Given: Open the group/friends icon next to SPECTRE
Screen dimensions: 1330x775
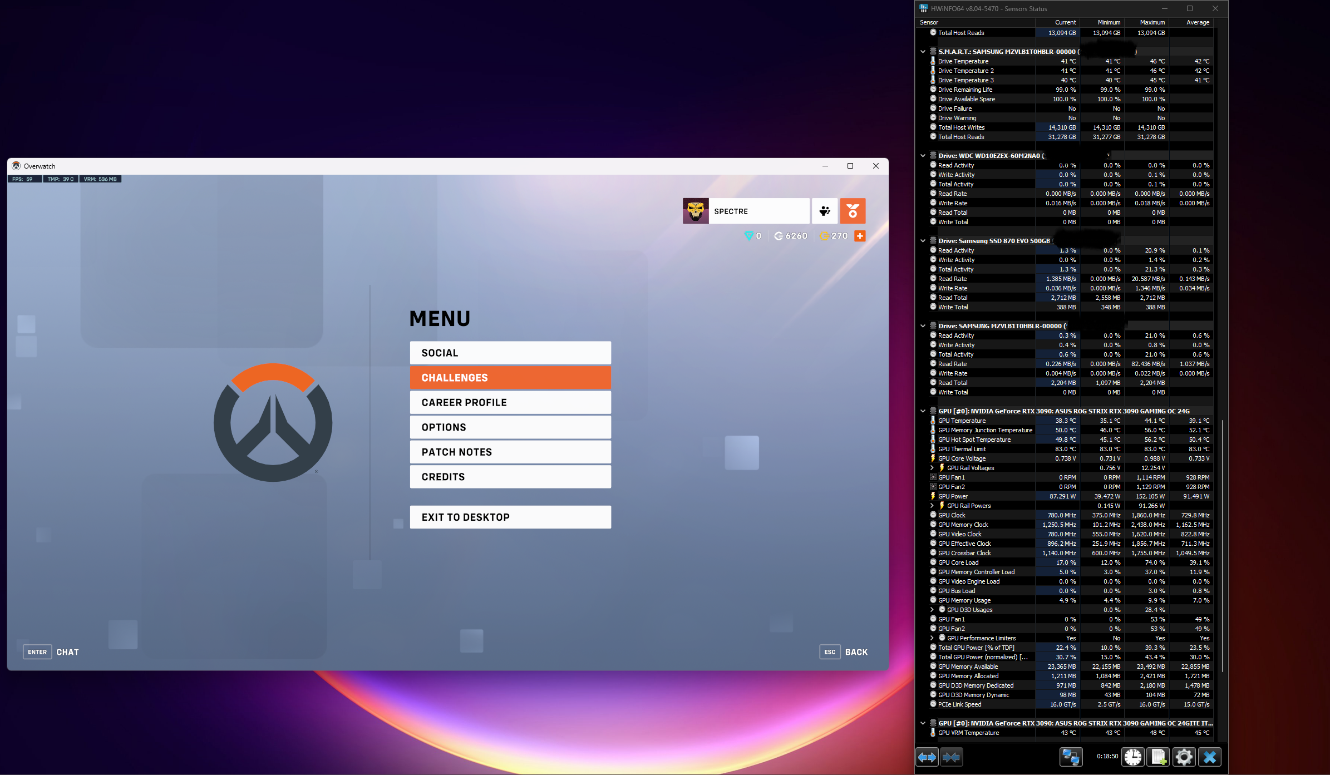Looking at the screenshot, I should [x=825, y=211].
